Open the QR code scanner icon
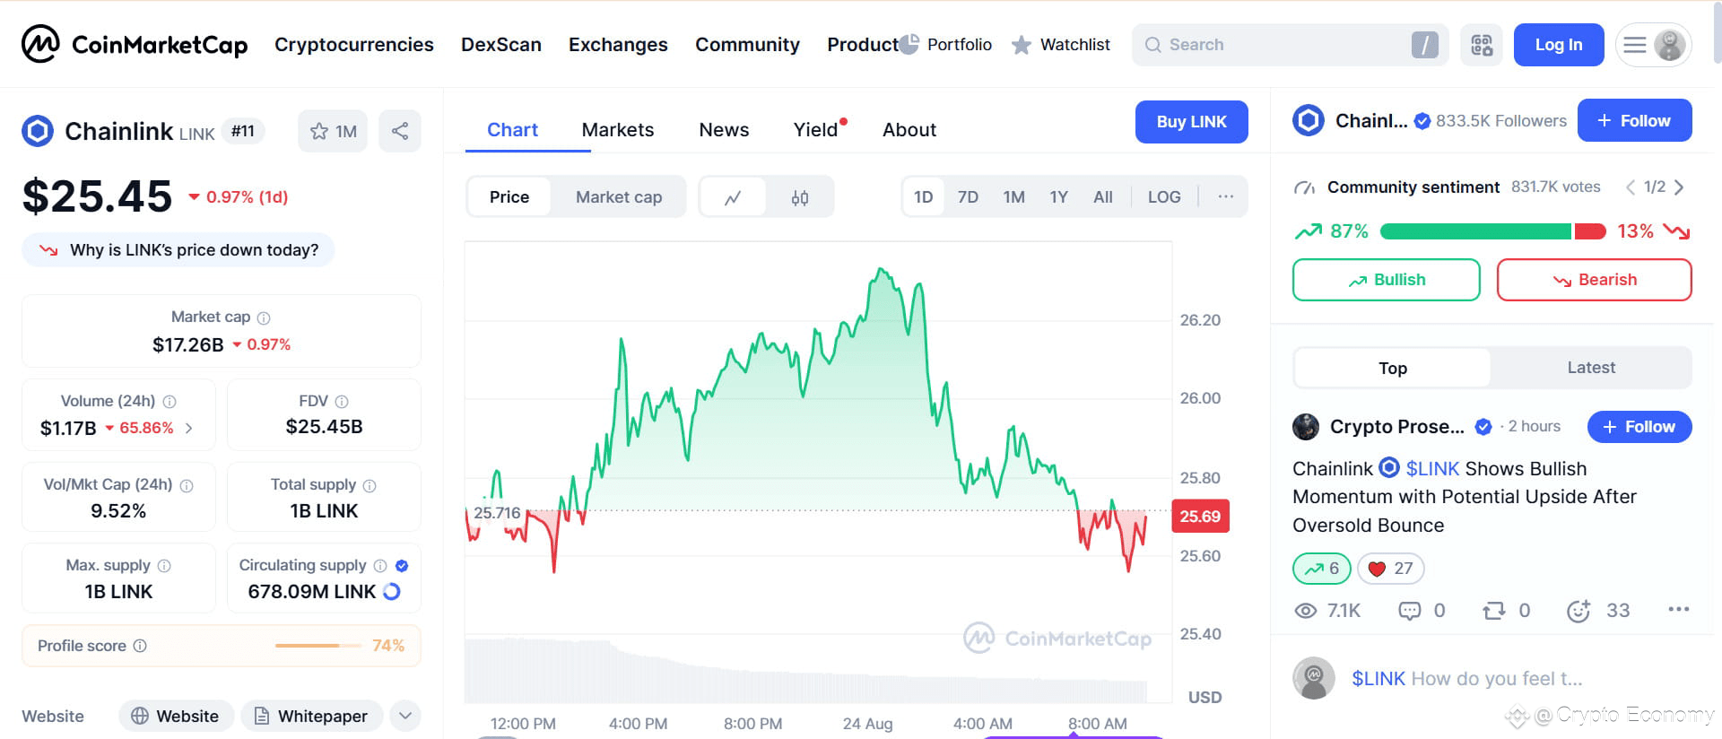Viewport: 1722px width, 739px height. (1482, 45)
